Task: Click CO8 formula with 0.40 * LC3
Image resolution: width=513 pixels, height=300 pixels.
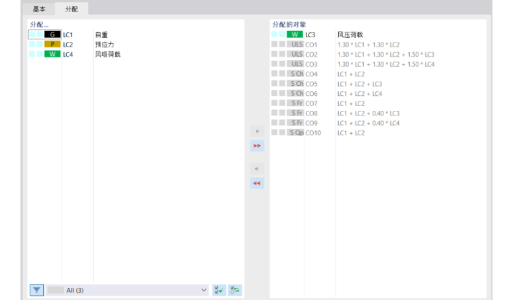Action: tap(369, 114)
